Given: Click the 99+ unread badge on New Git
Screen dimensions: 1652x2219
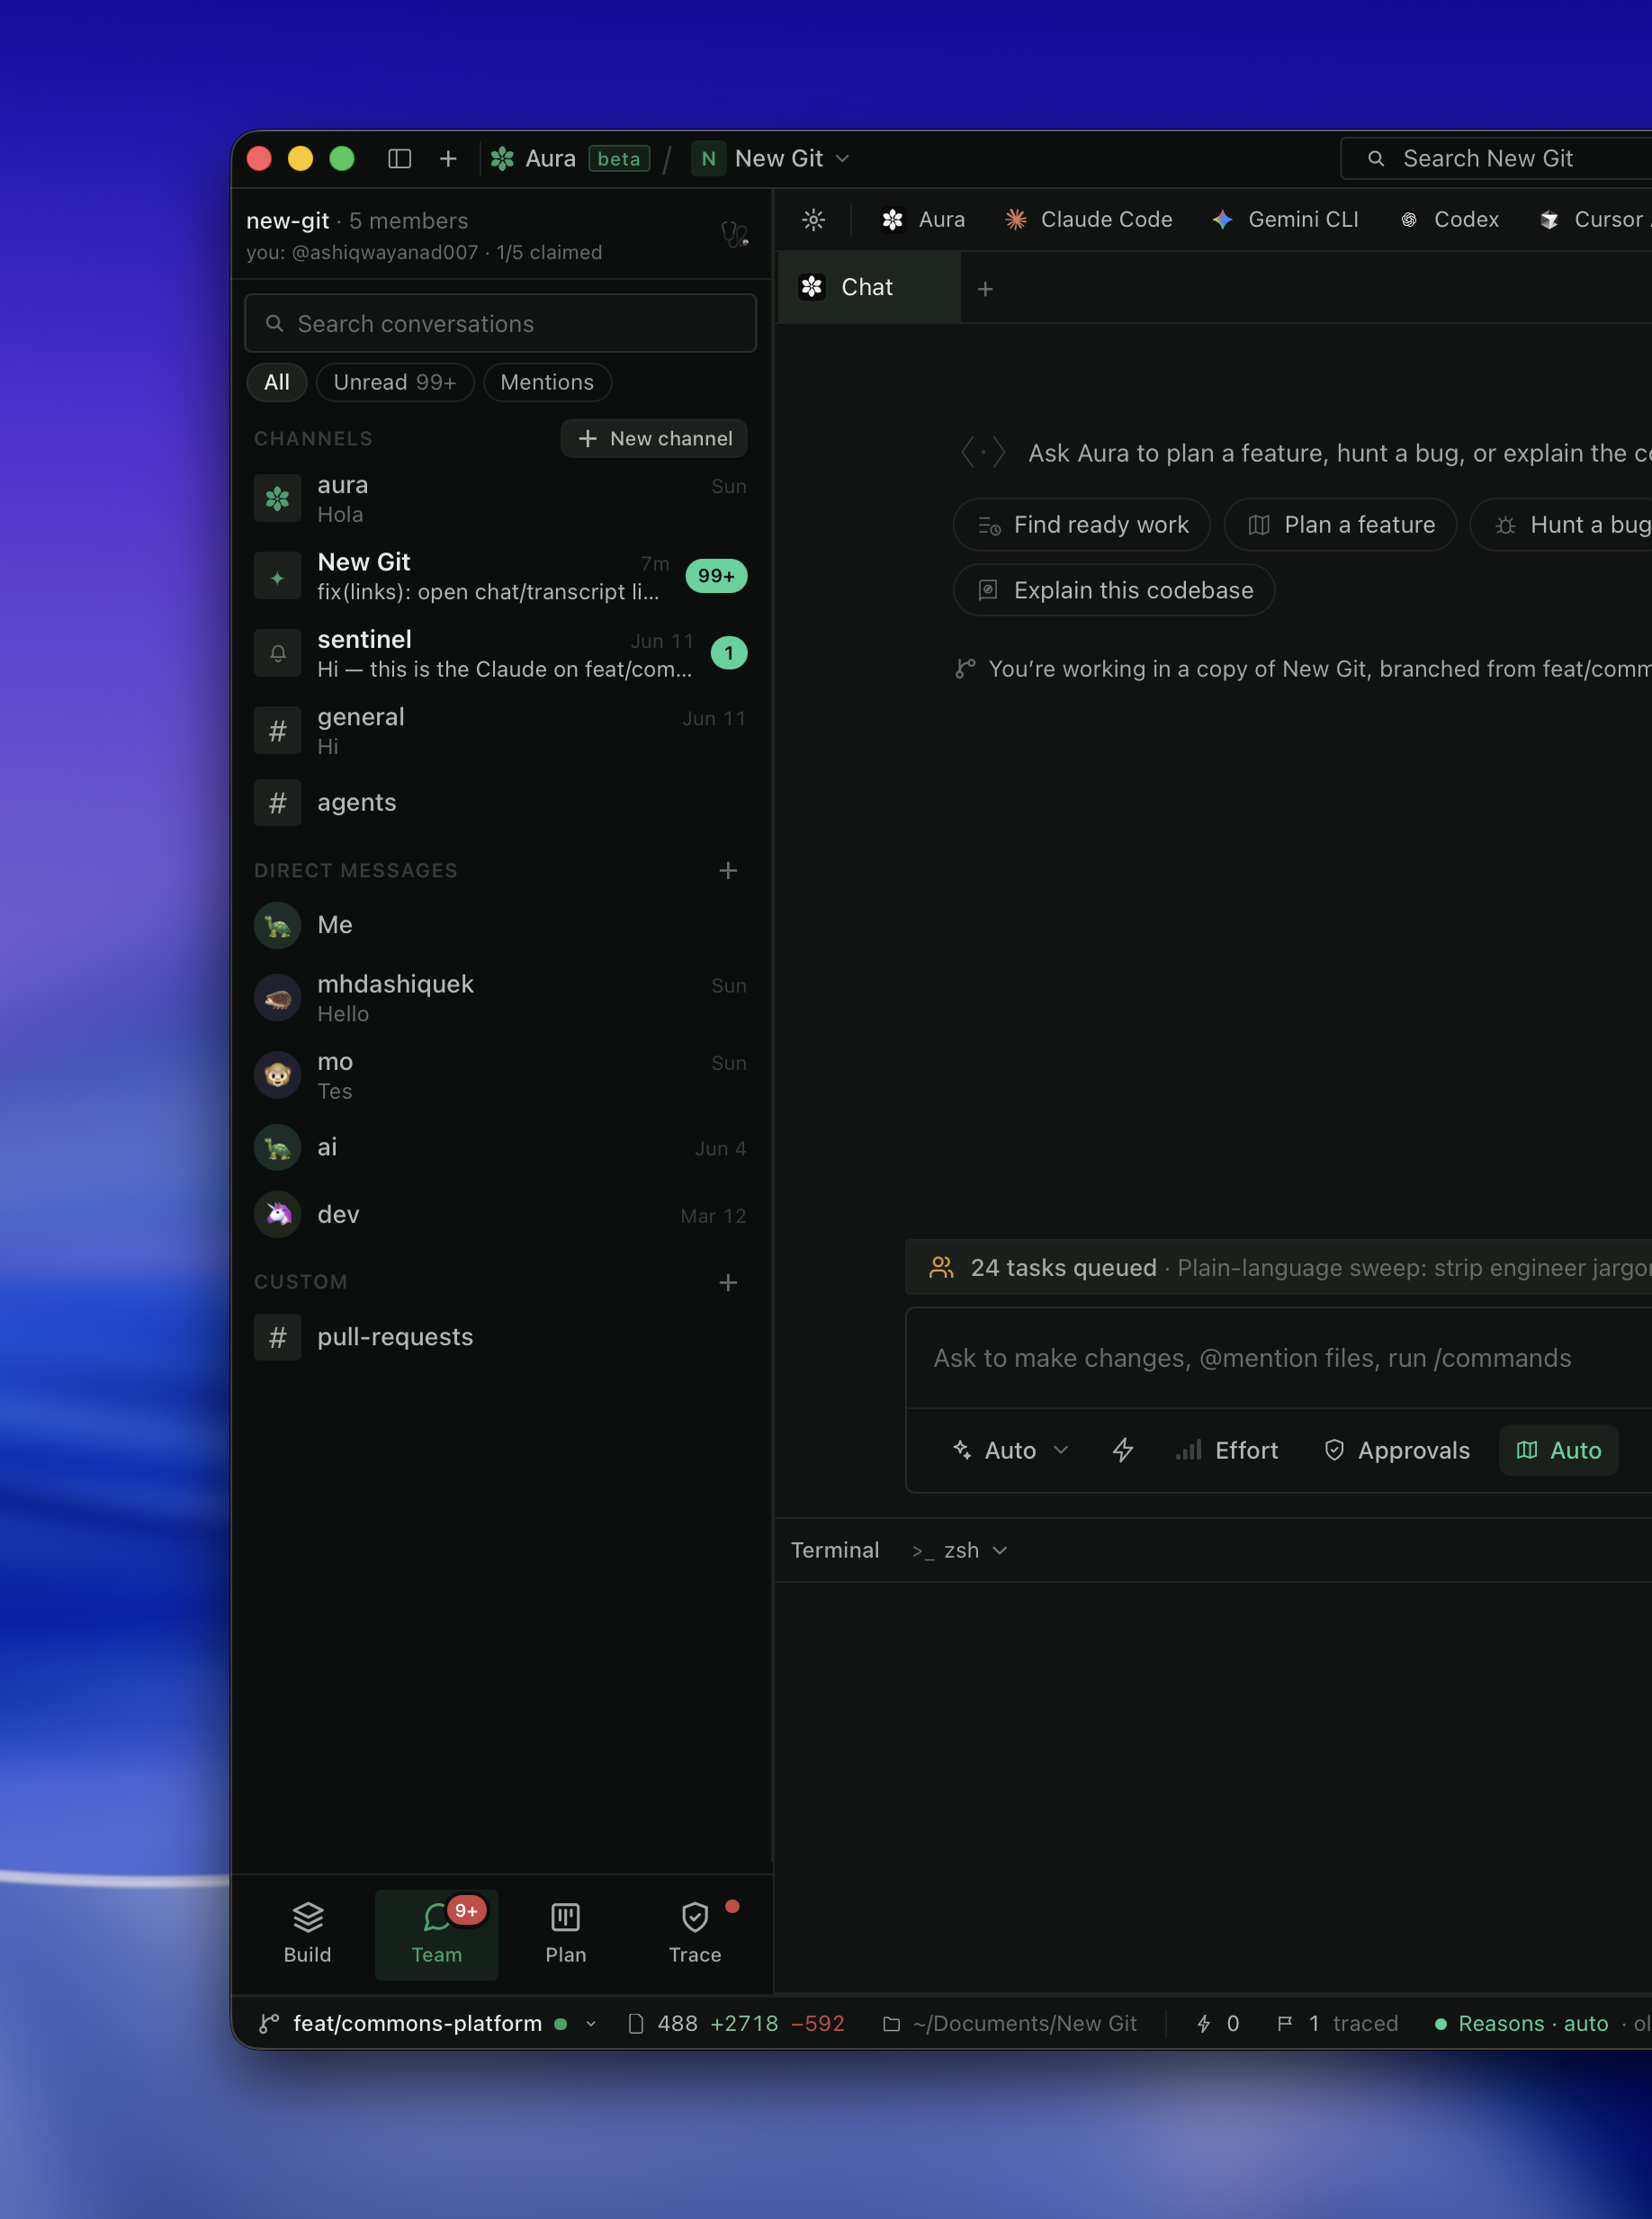Looking at the screenshot, I should (x=716, y=576).
